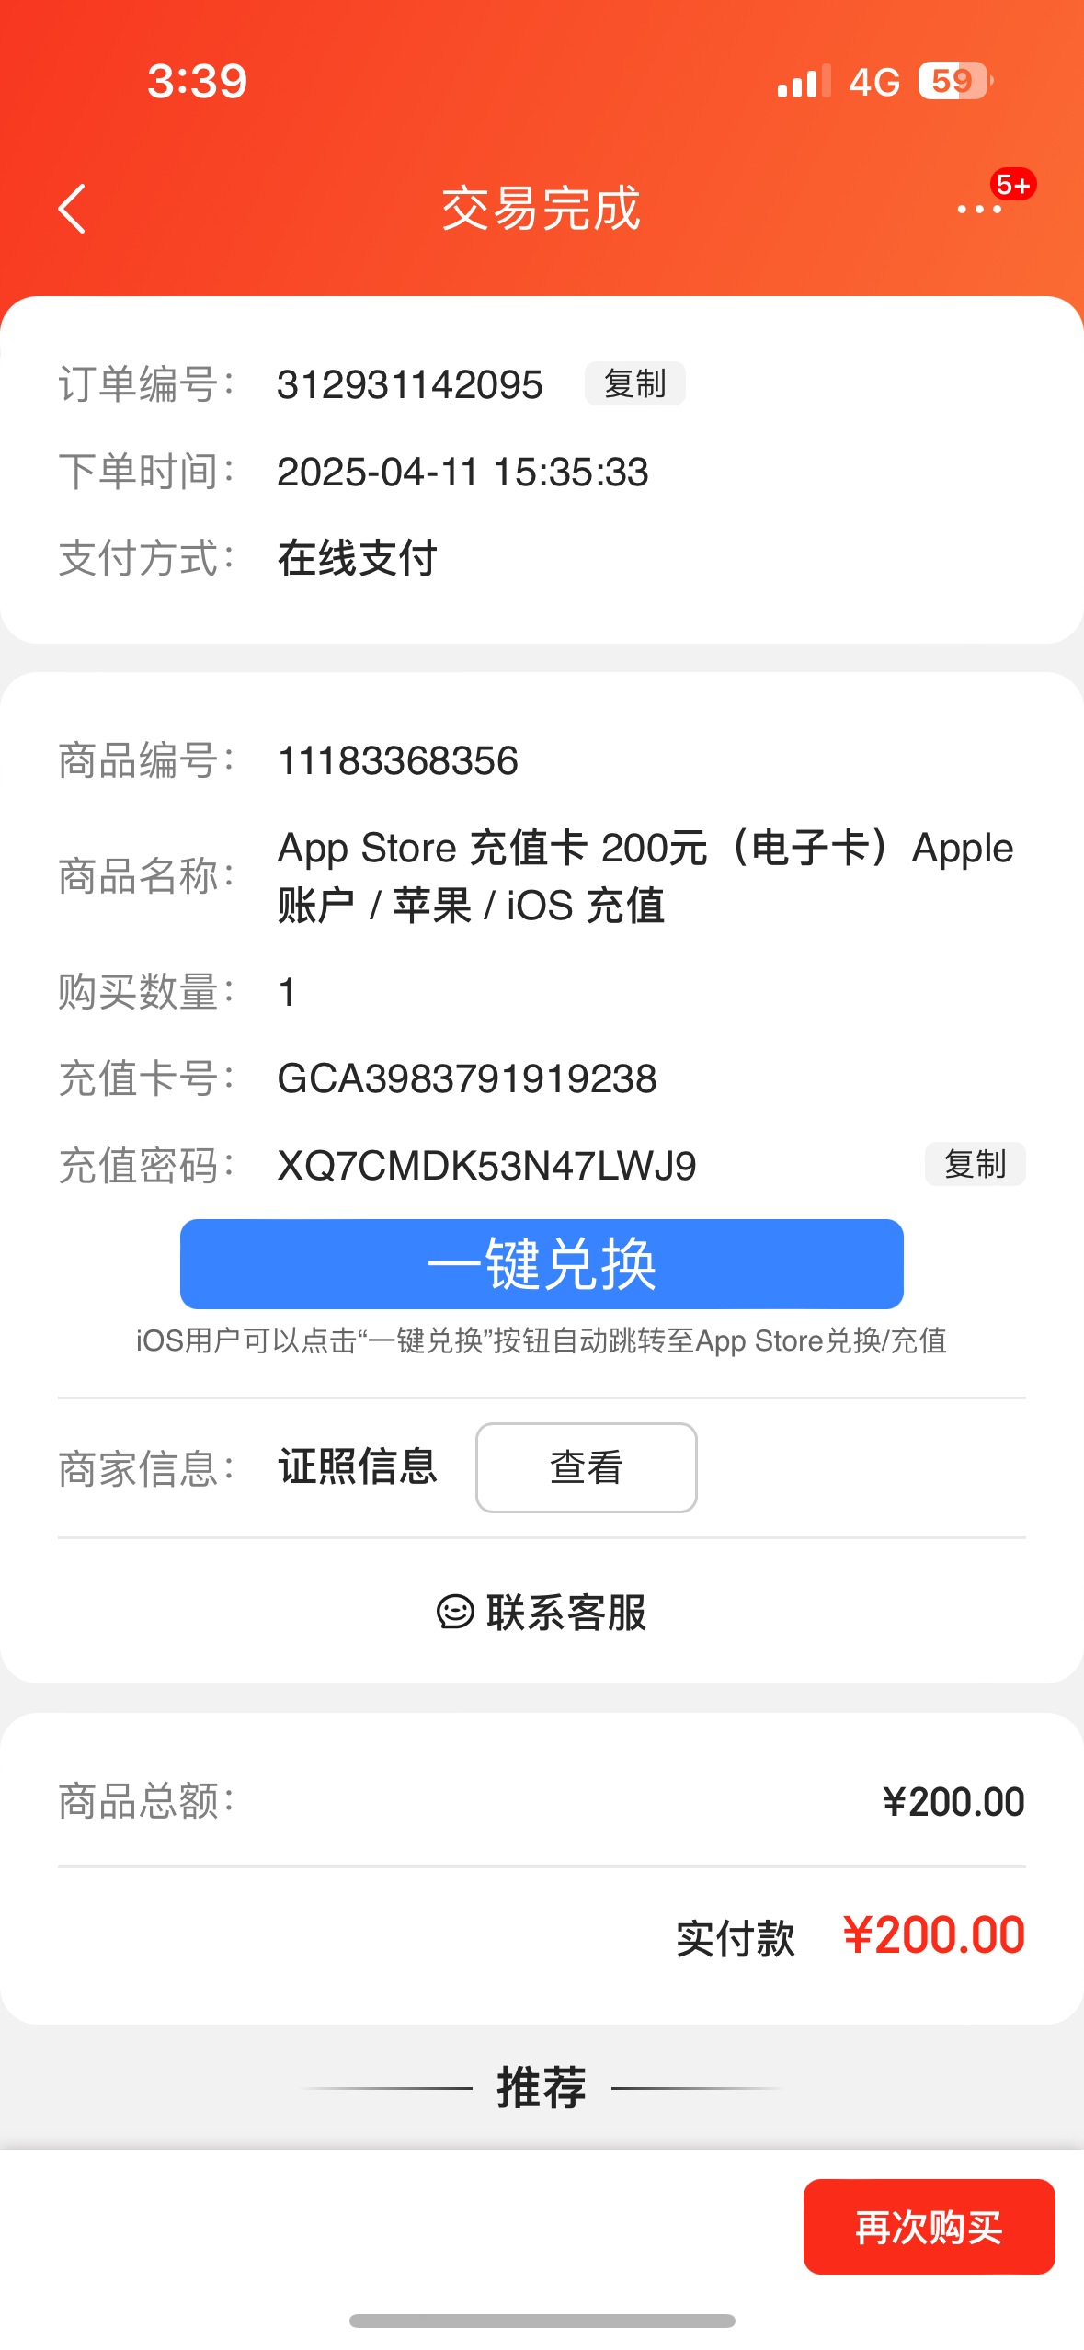Image resolution: width=1084 pixels, height=2350 pixels.
Task: Tap the cellular signal bars icon
Action: [x=804, y=81]
